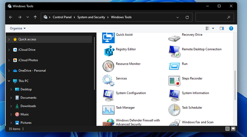Click the blue Help question mark
Viewport: 247px width, 137px height.
[231, 28]
